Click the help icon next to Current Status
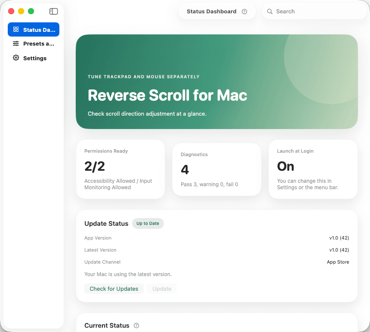This screenshot has width=370, height=332. (136, 326)
